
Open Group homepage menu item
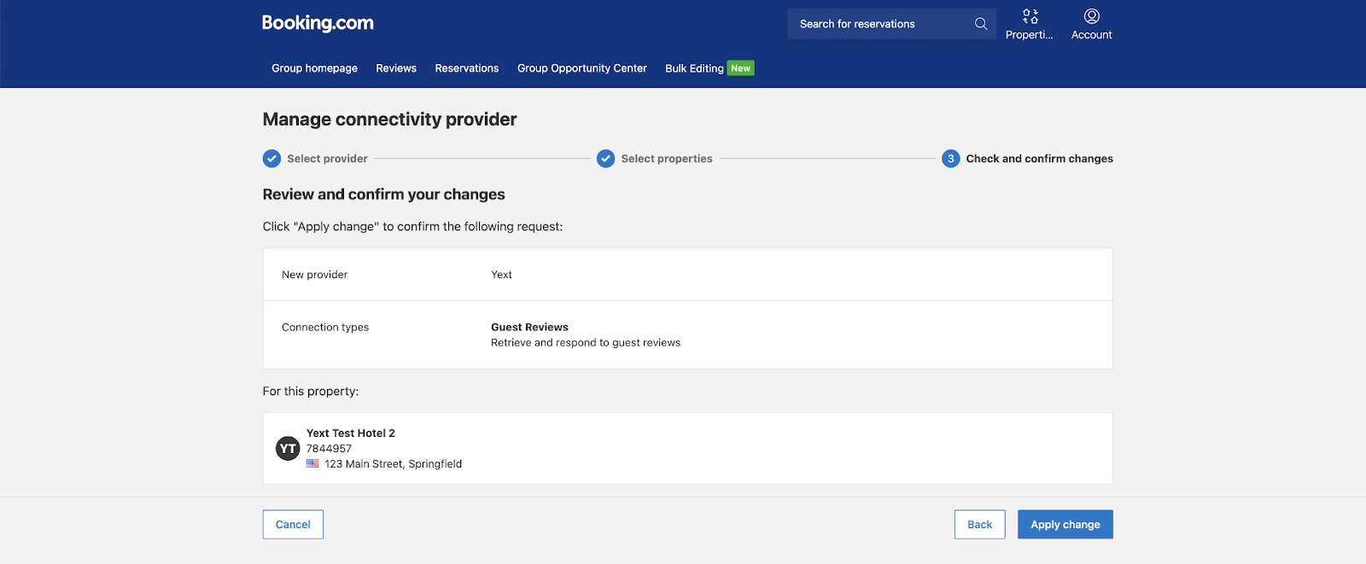point(314,68)
